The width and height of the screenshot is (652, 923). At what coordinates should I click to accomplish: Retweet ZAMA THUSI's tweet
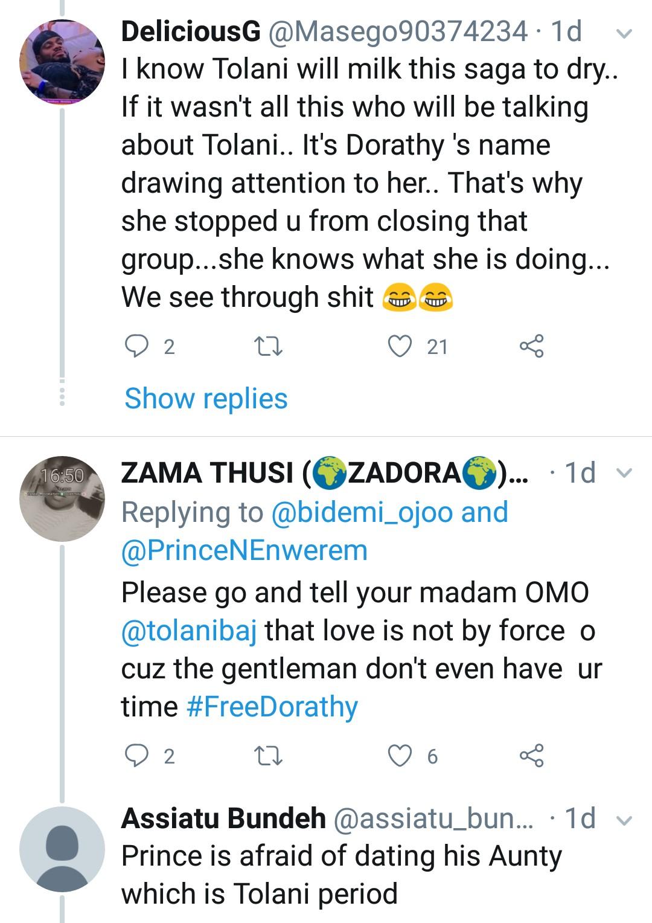266,756
